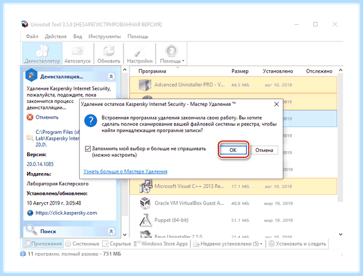Click size value 40,8 МБ for VirtualBox
Image resolution: width=363 pixels, height=276 pixels.
point(240,203)
